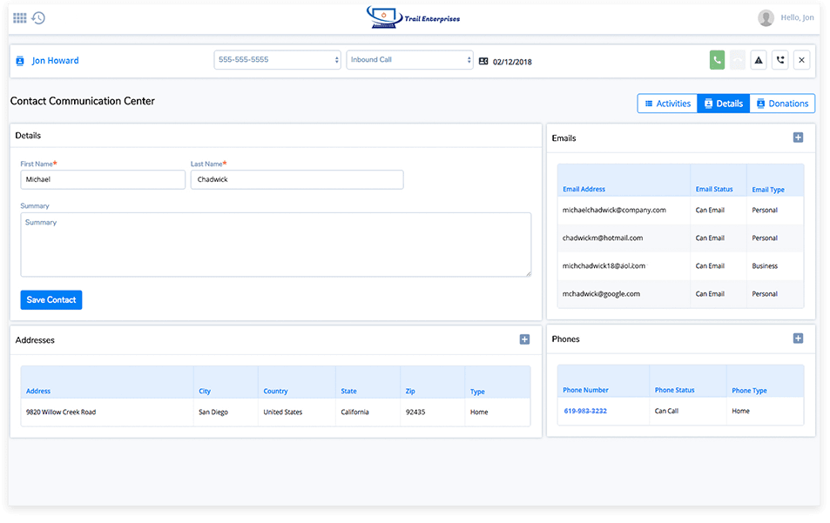
Task: Add an address using the Addresses plus icon
Action: (524, 339)
